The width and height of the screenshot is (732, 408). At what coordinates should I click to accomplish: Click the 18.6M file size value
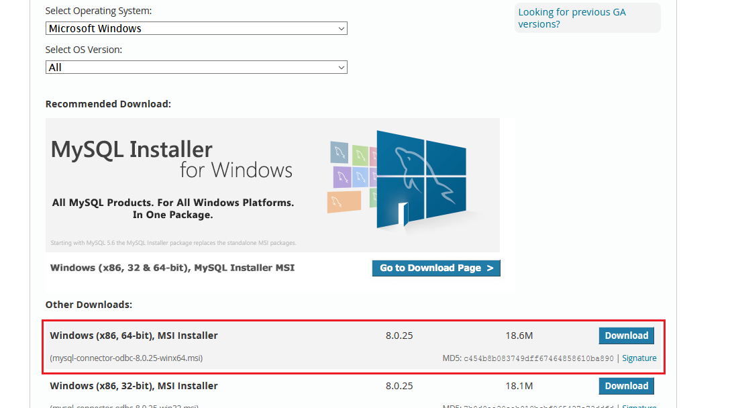point(519,336)
